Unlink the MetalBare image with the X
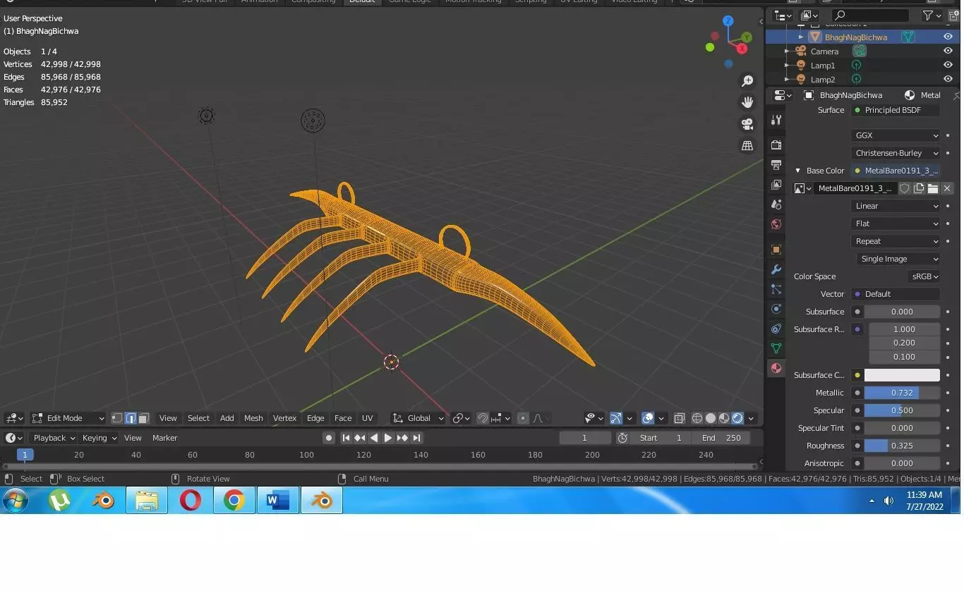 coord(947,188)
